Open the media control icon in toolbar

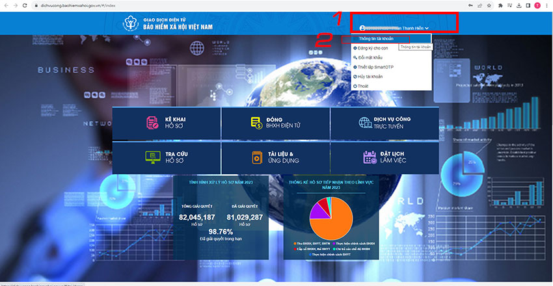click(x=509, y=6)
